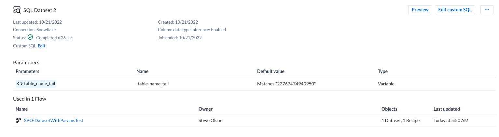Open the SPO-DatasetWithParamsTest flow link
The width and height of the screenshot is (499, 137).
(x=54, y=120)
